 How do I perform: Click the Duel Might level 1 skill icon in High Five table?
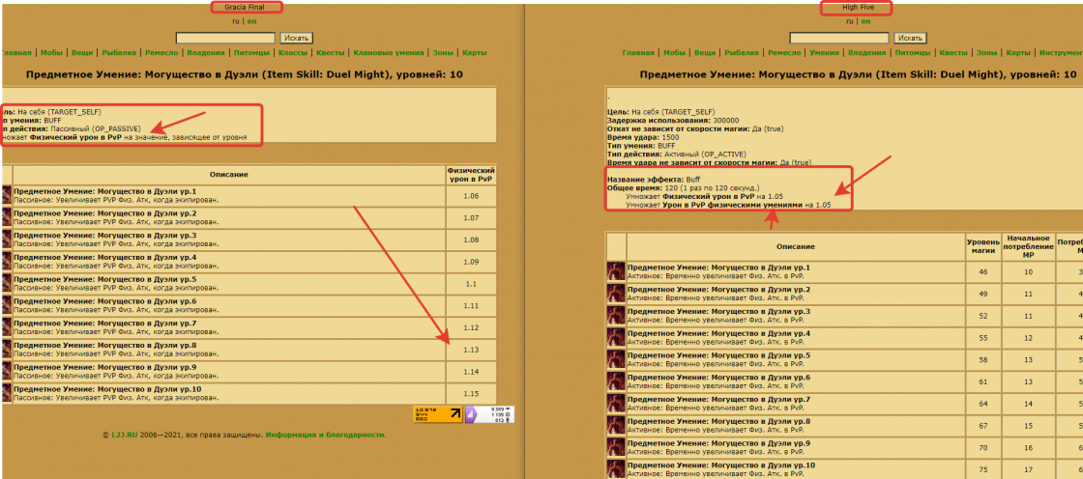616,271
